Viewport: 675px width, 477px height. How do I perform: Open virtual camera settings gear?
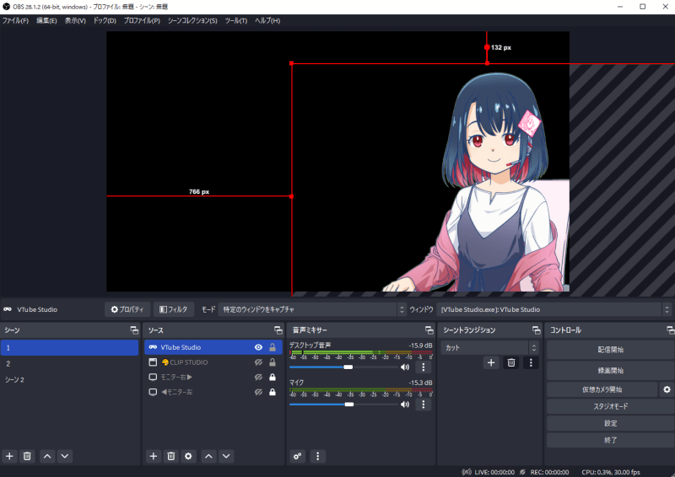click(667, 389)
